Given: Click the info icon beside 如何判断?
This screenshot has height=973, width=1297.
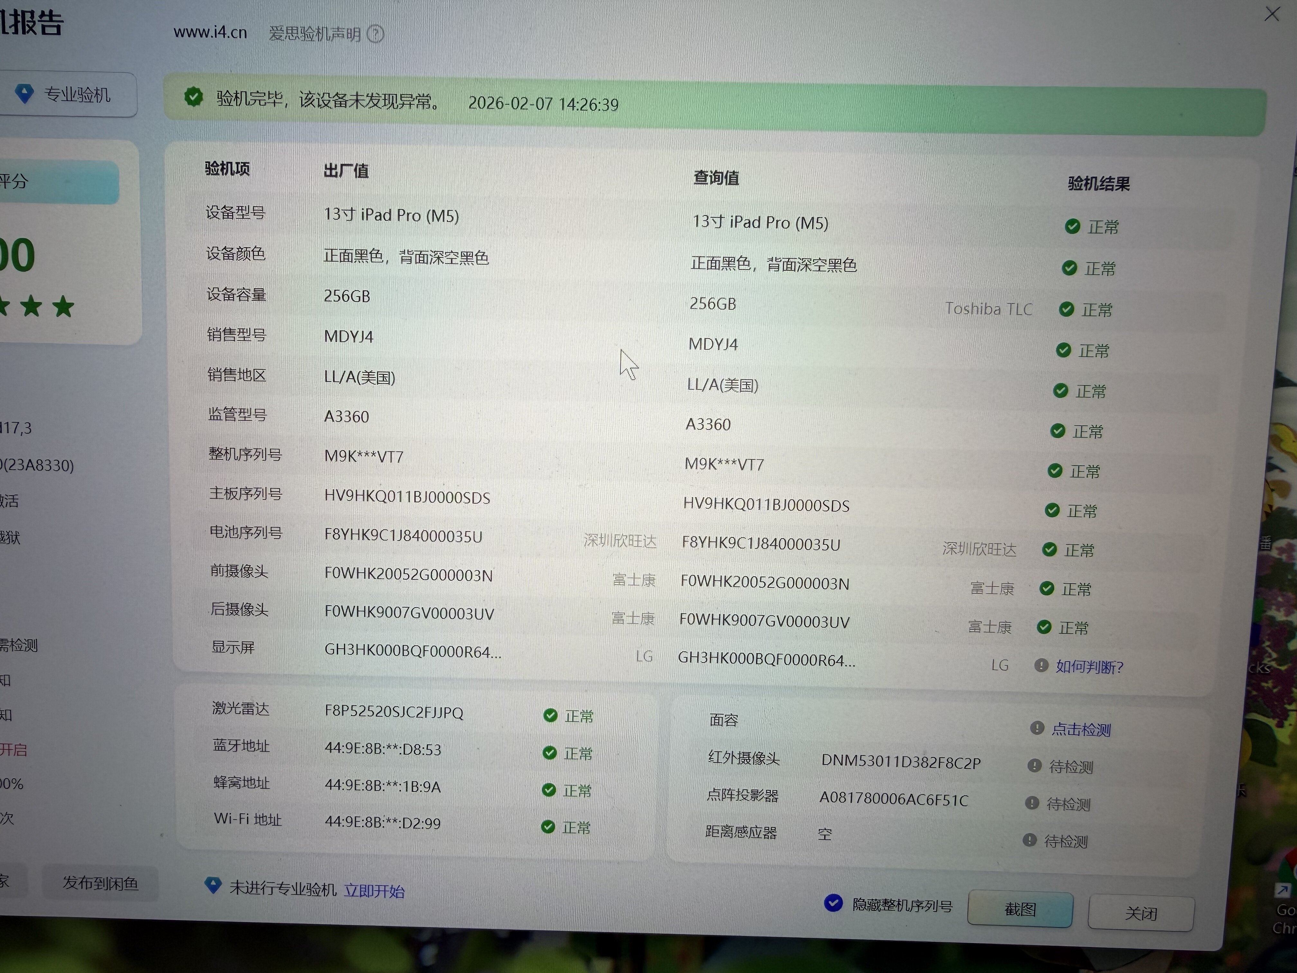Looking at the screenshot, I should tap(1041, 665).
